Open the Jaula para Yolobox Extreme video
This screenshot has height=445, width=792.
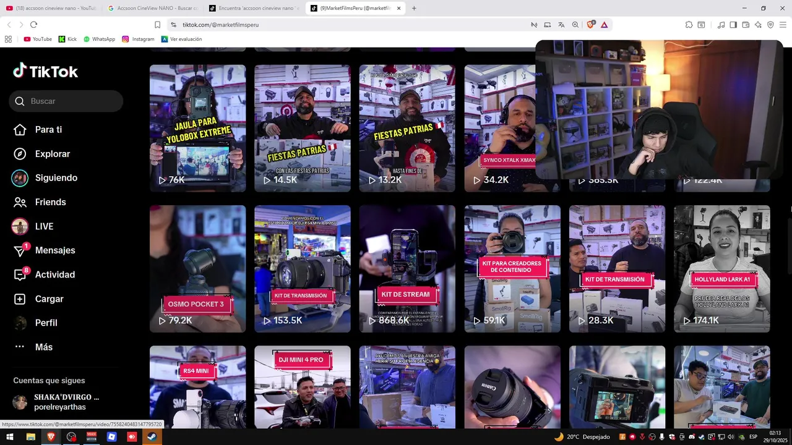pos(197,129)
